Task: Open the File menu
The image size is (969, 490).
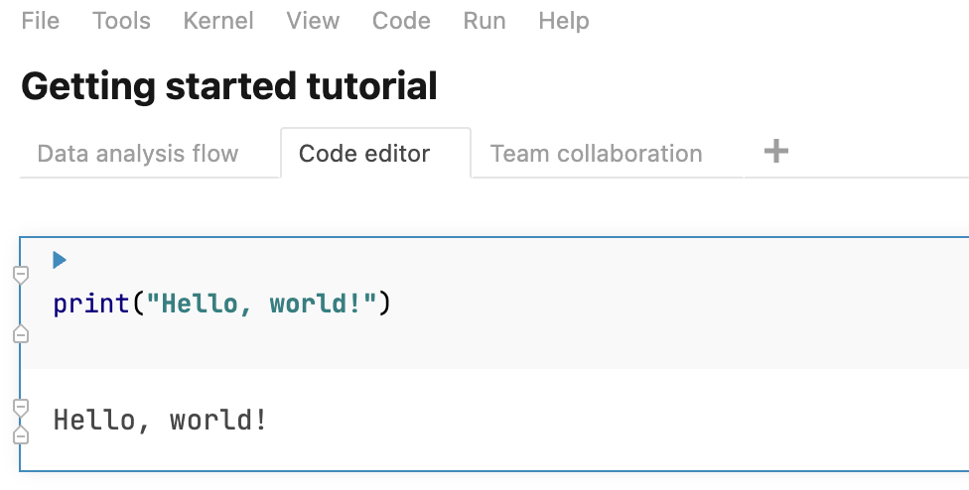Action: pyautogui.click(x=41, y=21)
